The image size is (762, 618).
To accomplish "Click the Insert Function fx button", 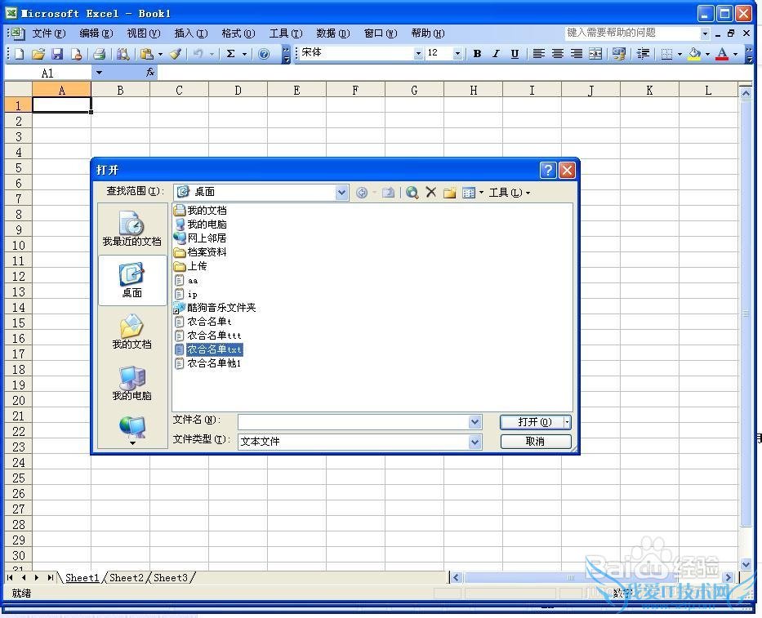I will click(150, 73).
